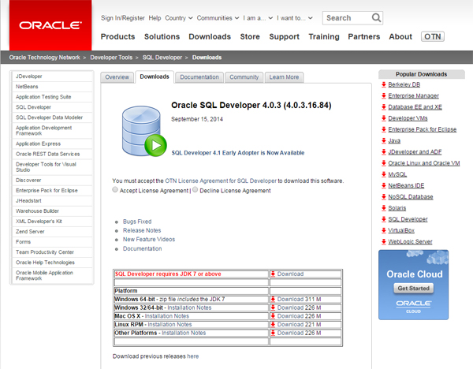The width and height of the screenshot is (473, 369).
Task: Switch to the Community tab
Action: pos(244,77)
